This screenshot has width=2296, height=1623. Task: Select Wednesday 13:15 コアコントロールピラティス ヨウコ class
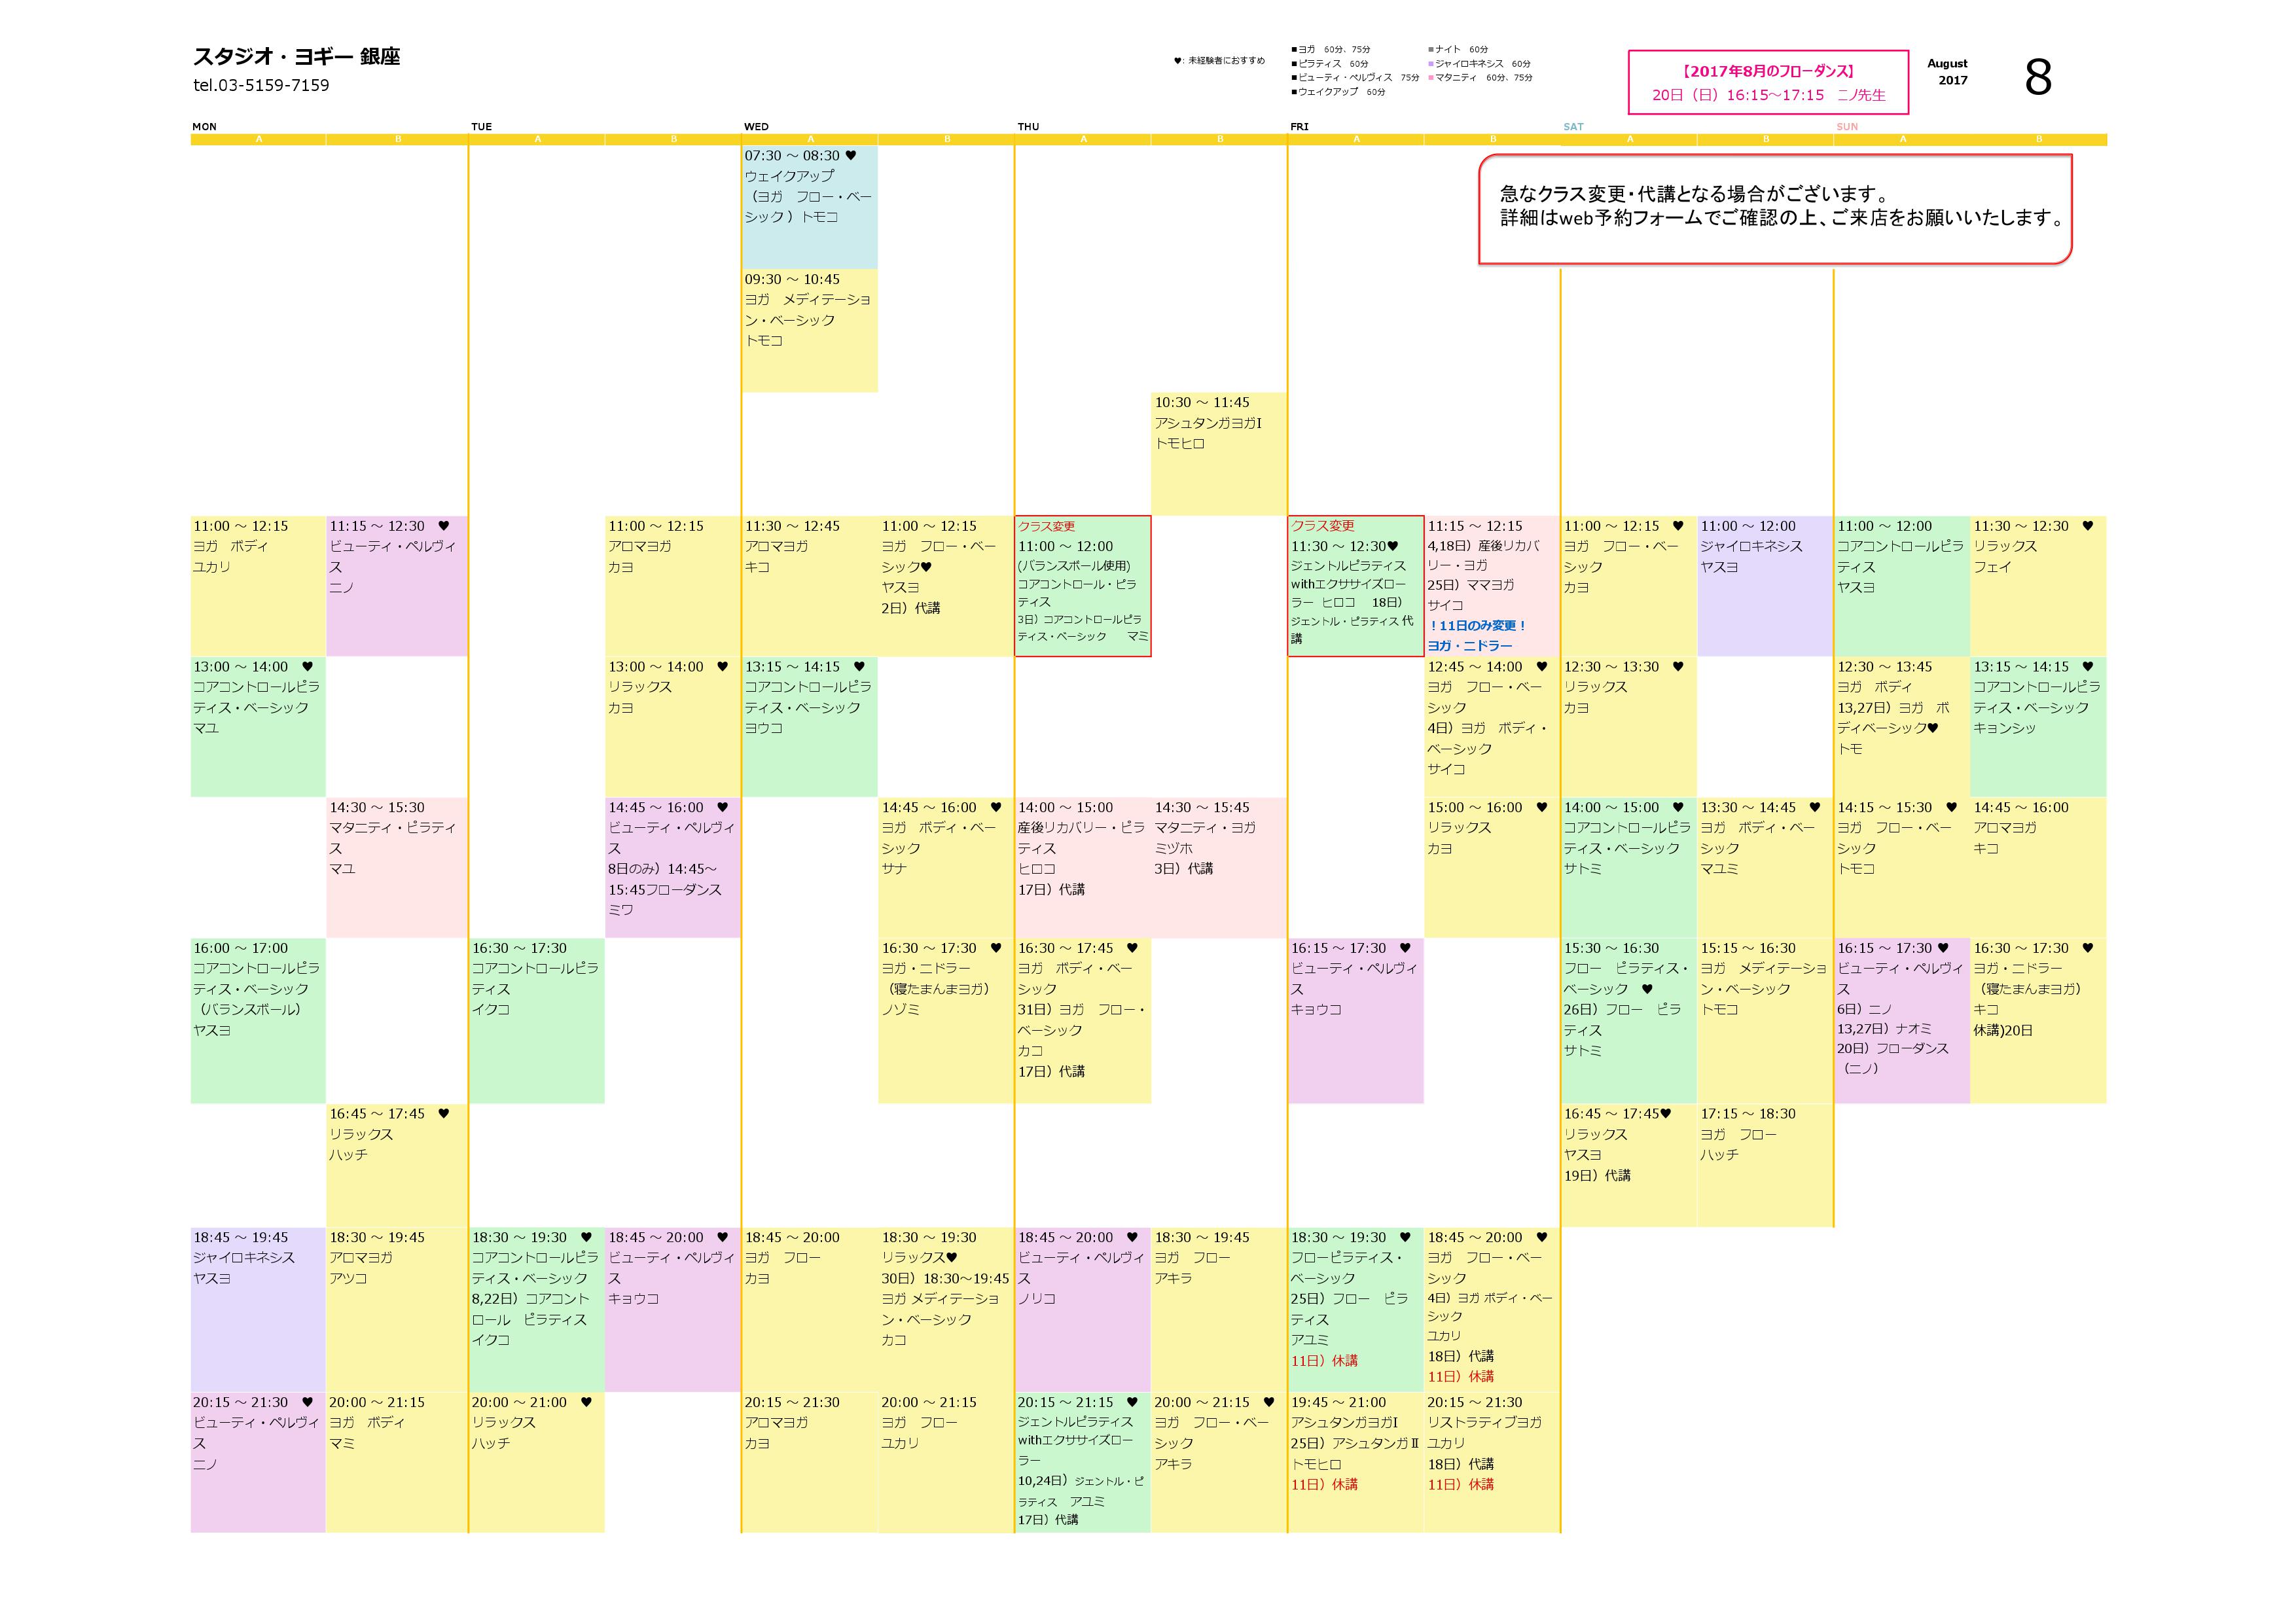810,727
